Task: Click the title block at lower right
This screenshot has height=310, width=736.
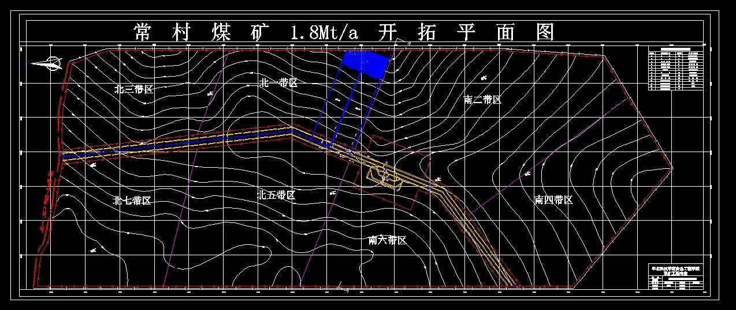Action: pos(677,277)
